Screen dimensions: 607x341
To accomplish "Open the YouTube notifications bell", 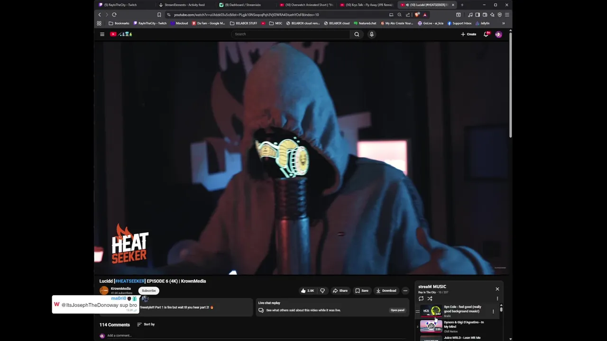I will [x=486, y=34].
